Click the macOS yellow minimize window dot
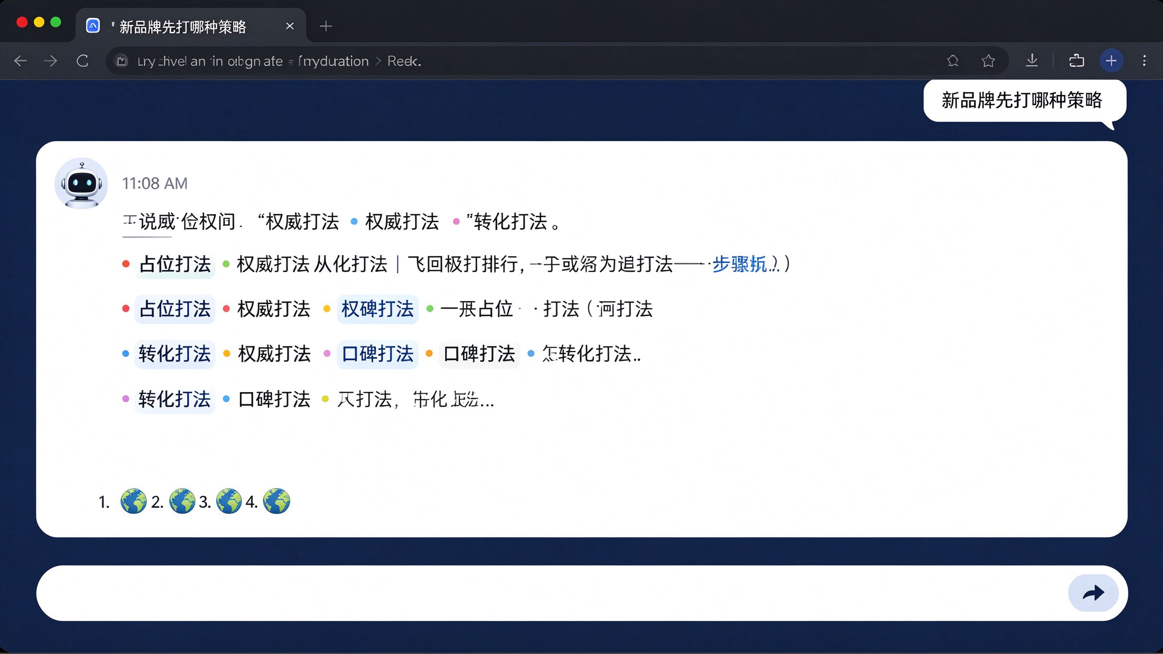 click(x=39, y=22)
